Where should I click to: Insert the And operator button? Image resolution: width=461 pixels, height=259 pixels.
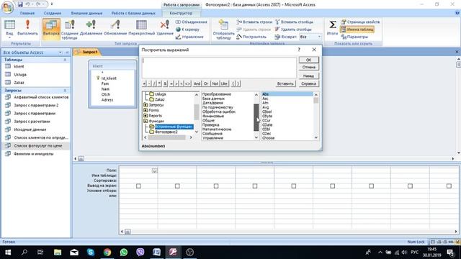pyautogui.click(x=197, y=83)
